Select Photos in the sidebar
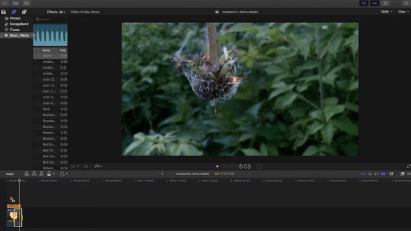This screenshot has height=231, width=411. point(15,19)
